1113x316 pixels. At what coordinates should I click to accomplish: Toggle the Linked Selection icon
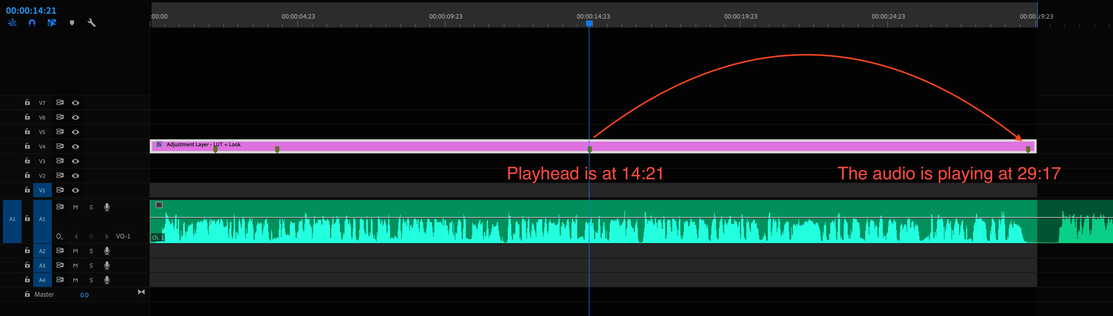[52, 23]
